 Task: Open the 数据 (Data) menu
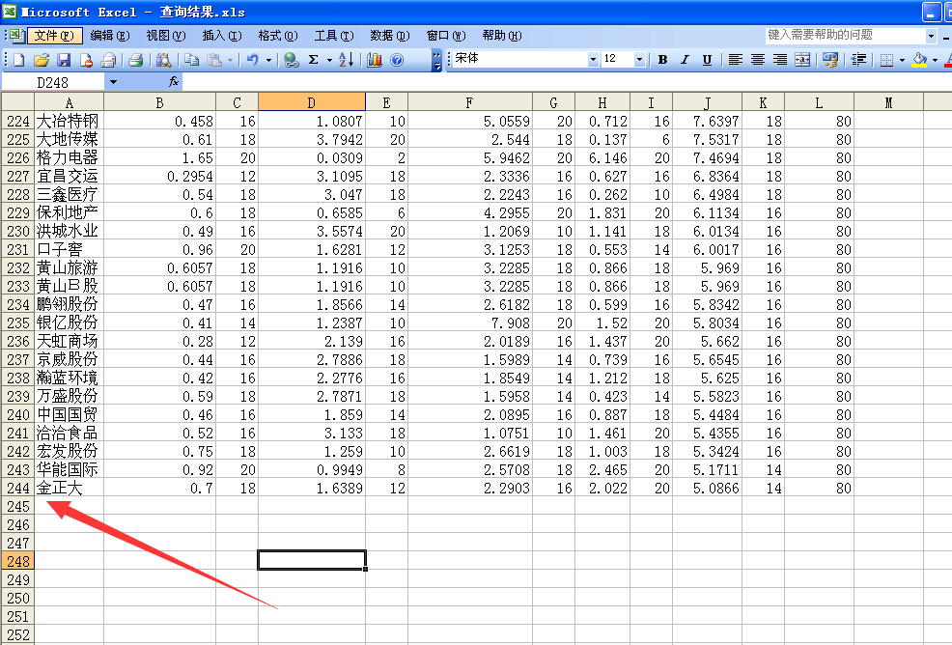[389, 36]
